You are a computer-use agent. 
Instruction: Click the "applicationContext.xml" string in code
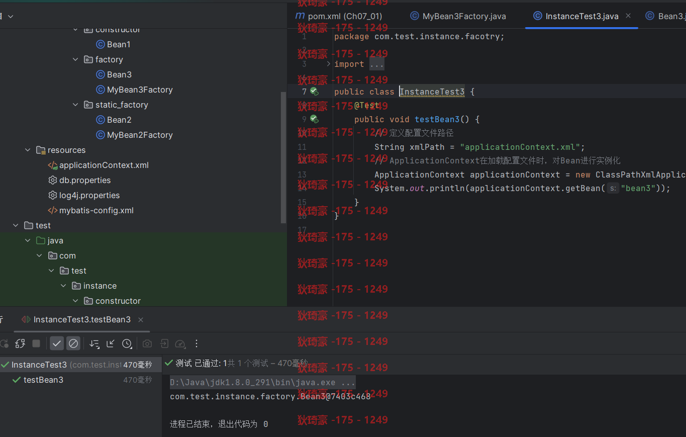point(520,147)
